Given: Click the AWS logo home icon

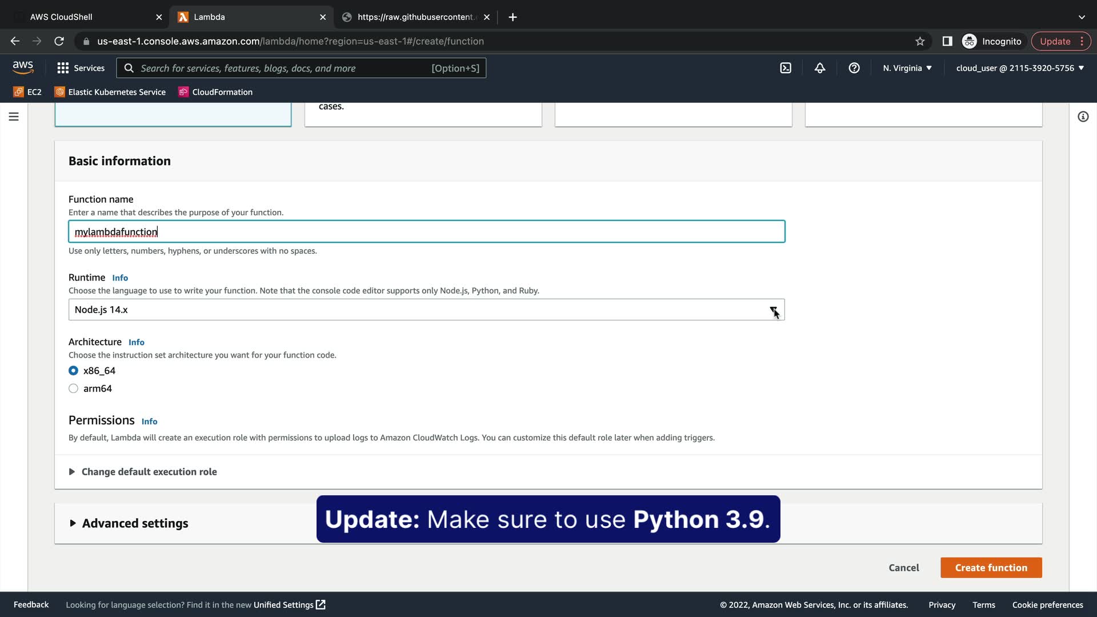Looking at the screenshot, I should [23, 67].
